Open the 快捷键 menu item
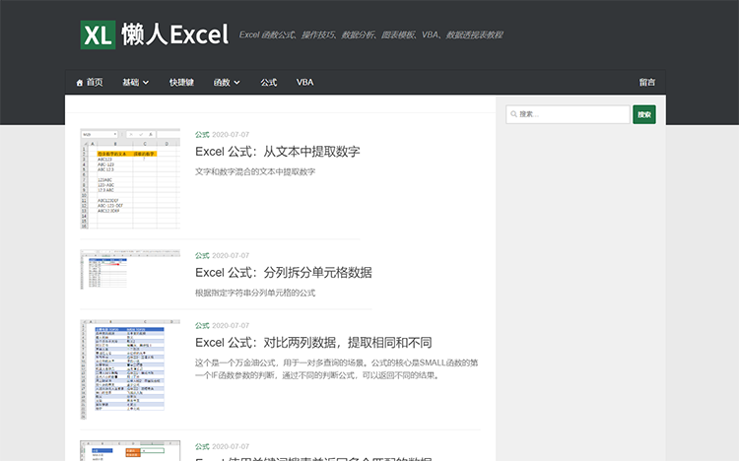 (181, 83)
